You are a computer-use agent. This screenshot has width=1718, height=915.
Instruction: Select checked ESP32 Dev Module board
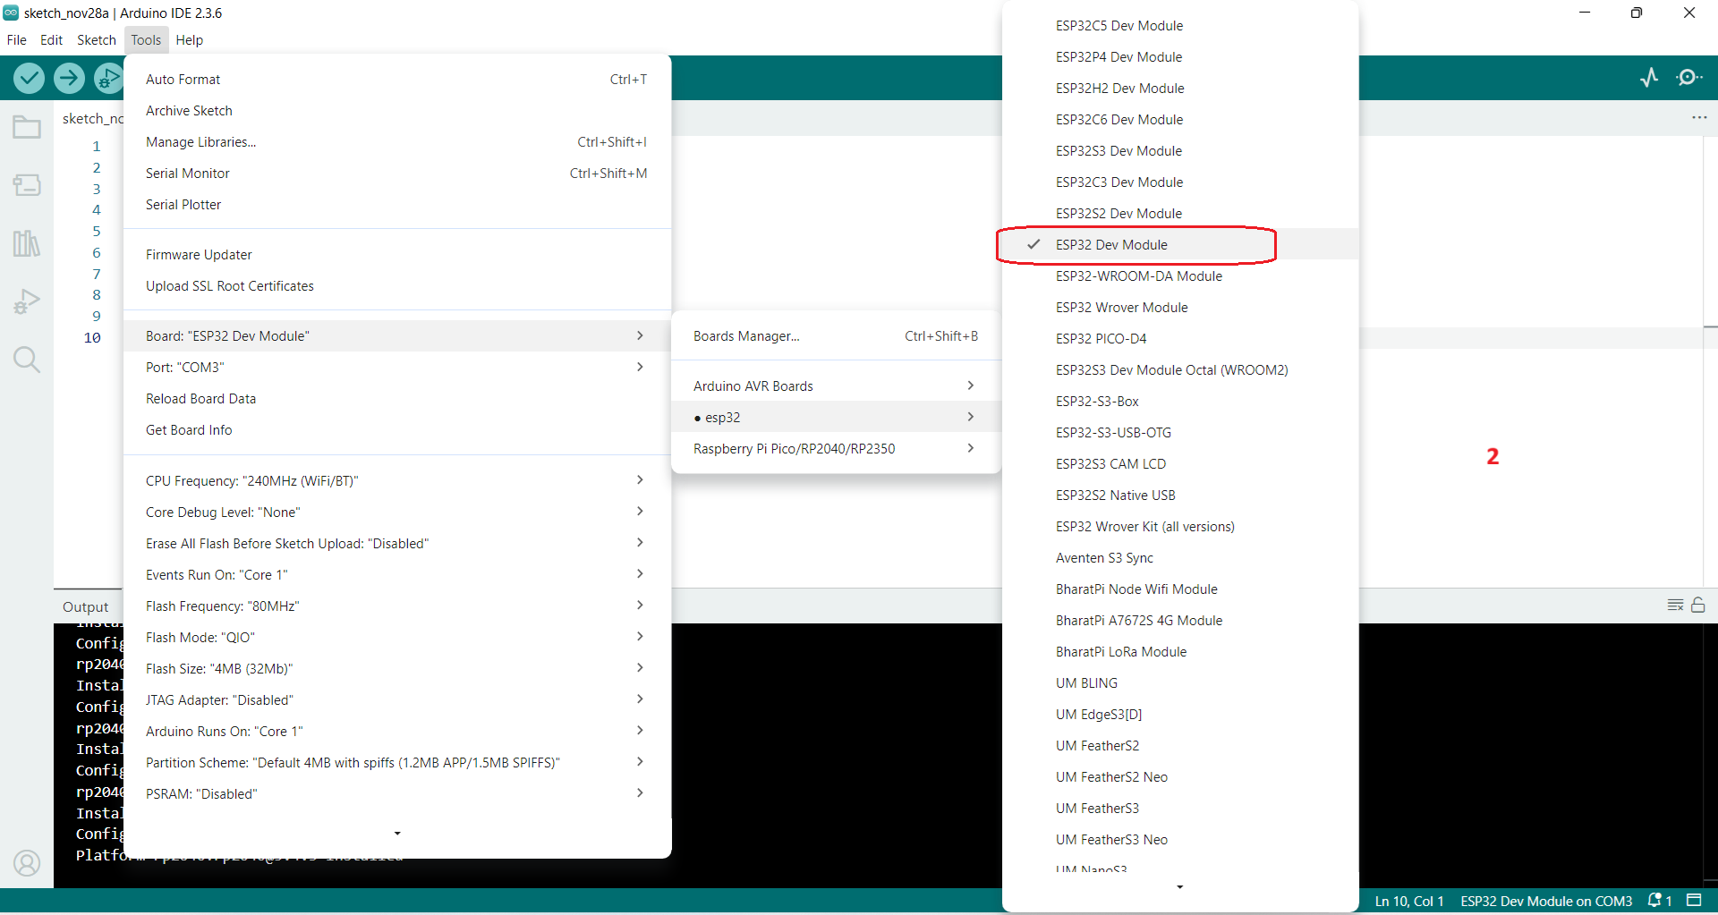point(1180,244)
